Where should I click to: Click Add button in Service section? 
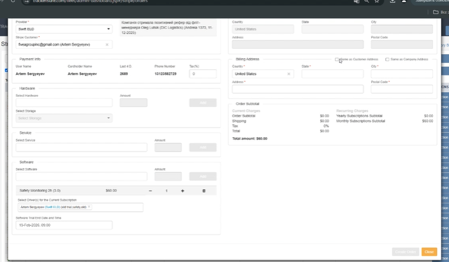[203, 147]
